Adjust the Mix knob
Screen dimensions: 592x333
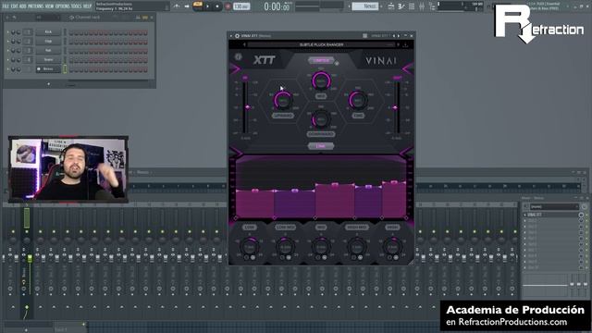(x=321, y=80)
